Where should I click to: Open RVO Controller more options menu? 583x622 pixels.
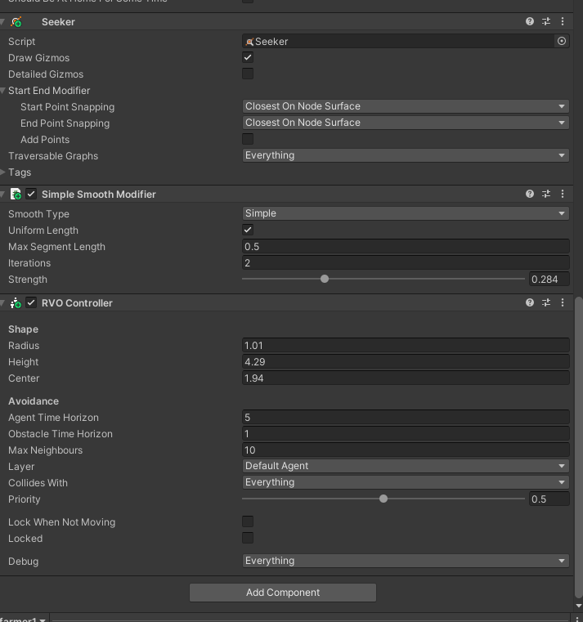(x=563, y=303)
